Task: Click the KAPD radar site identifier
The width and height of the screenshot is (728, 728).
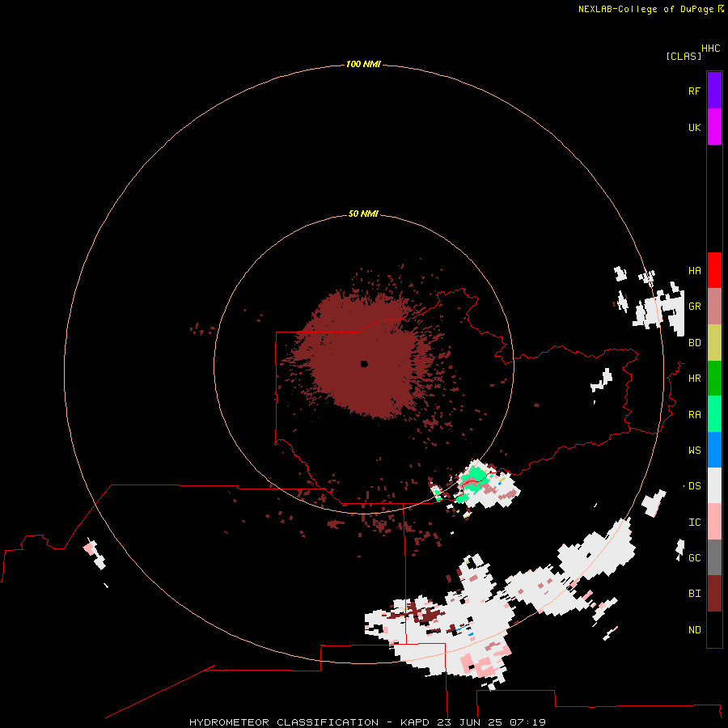Action: click(x=415, y=722)
